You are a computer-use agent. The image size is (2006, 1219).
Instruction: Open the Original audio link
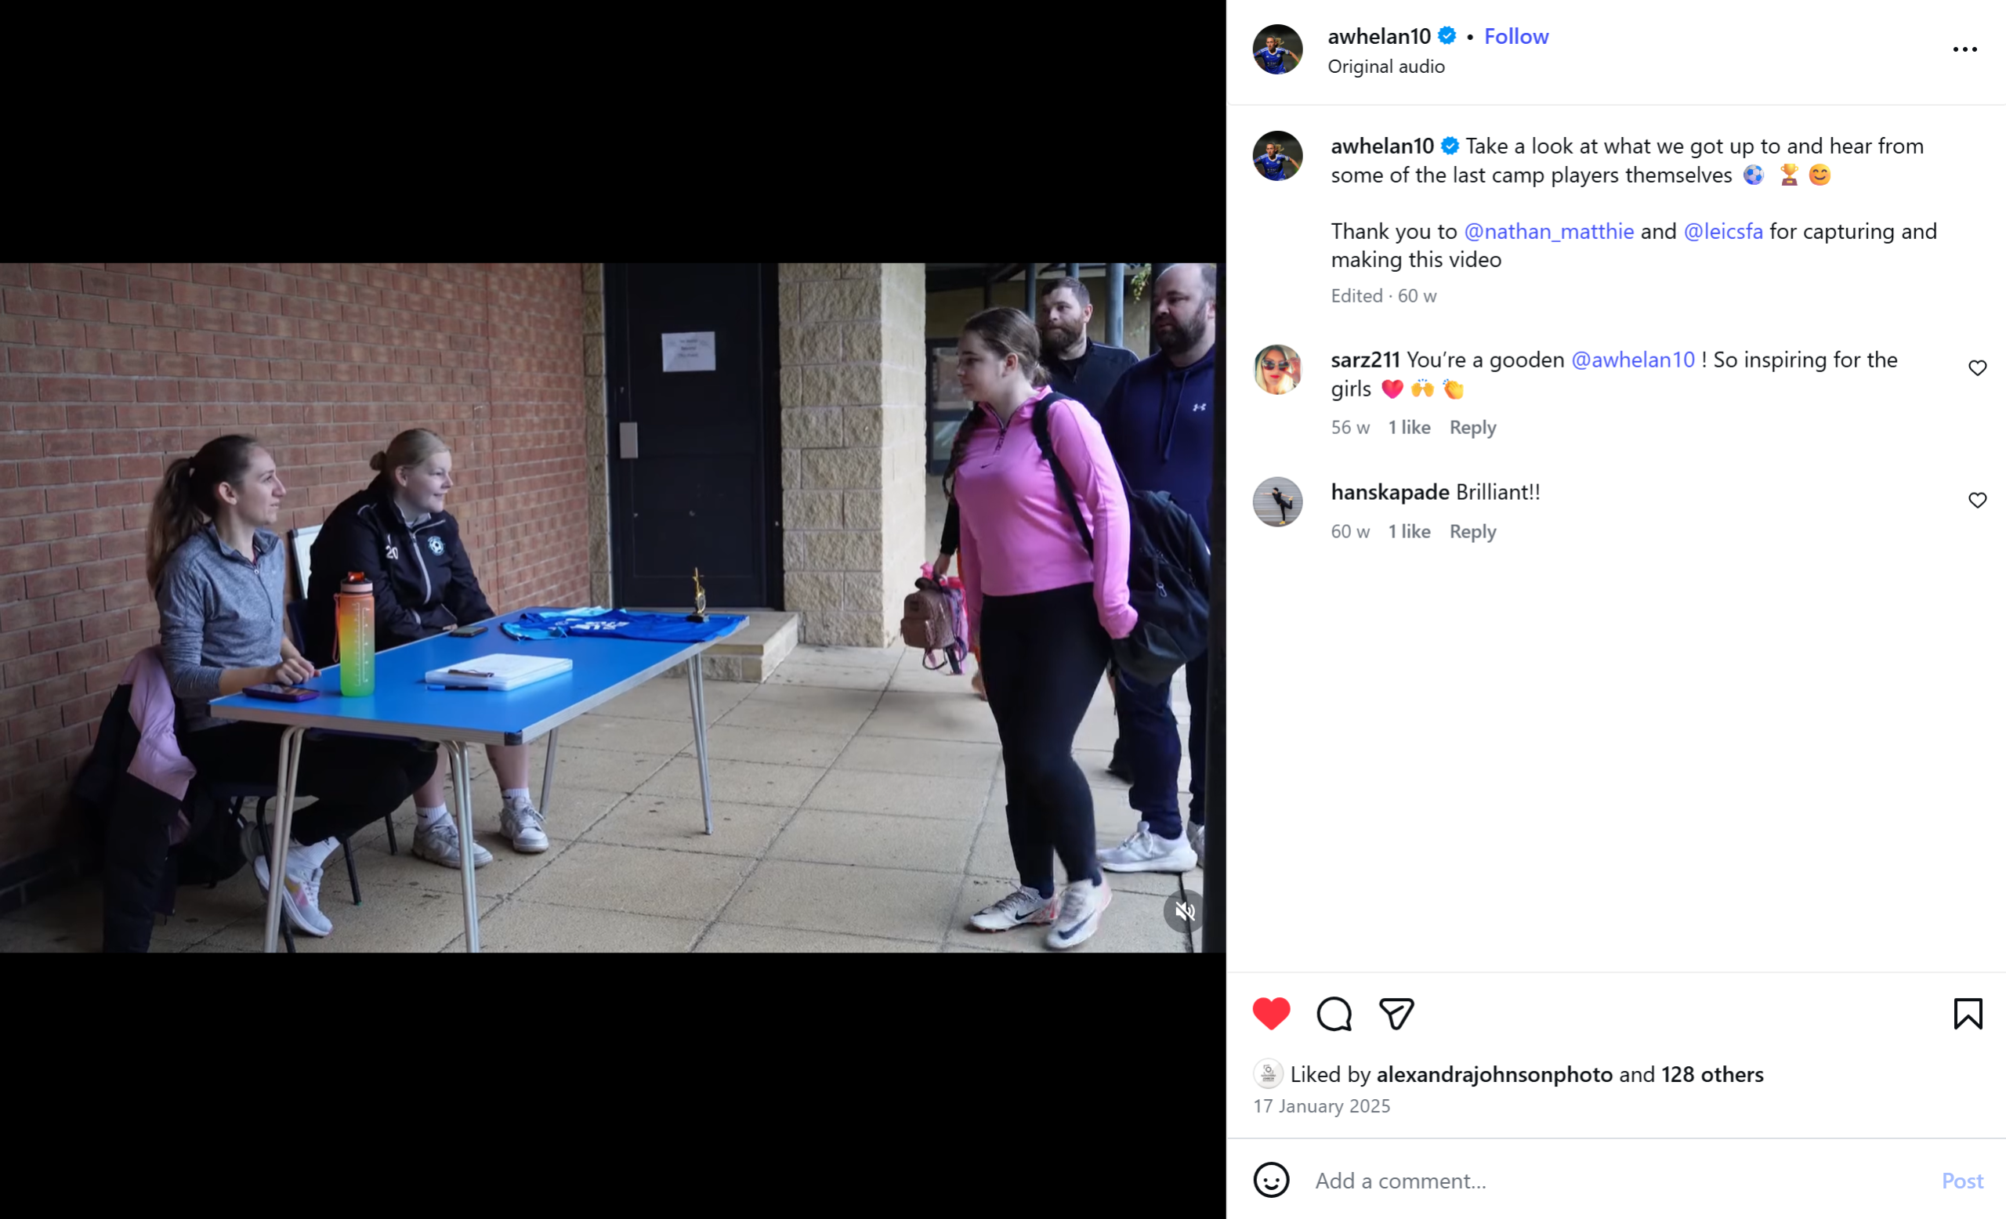pos(1385,67)
